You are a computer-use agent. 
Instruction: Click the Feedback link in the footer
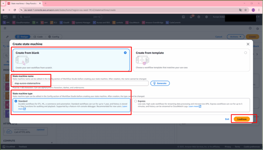(23, 147)
